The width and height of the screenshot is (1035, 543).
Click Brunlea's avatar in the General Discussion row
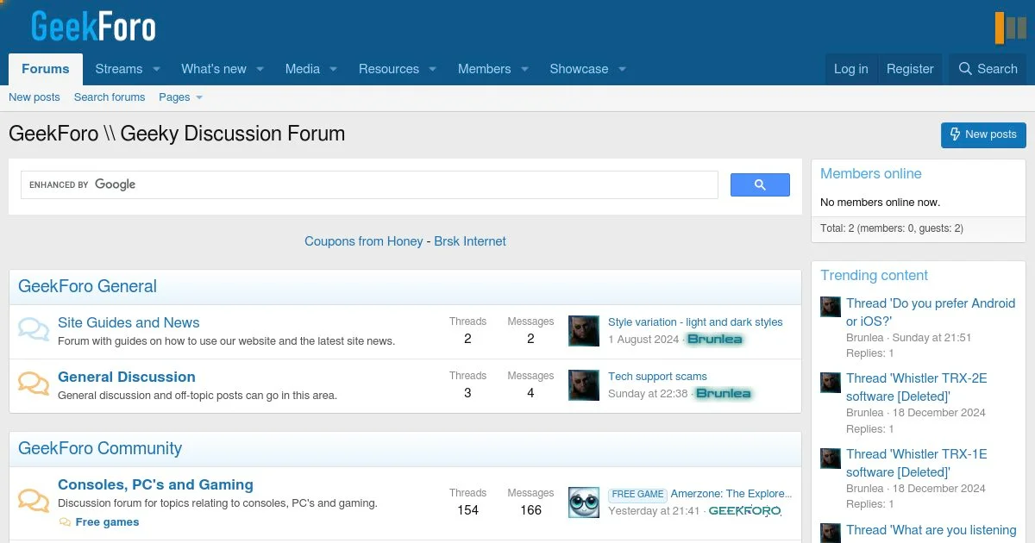584,385
